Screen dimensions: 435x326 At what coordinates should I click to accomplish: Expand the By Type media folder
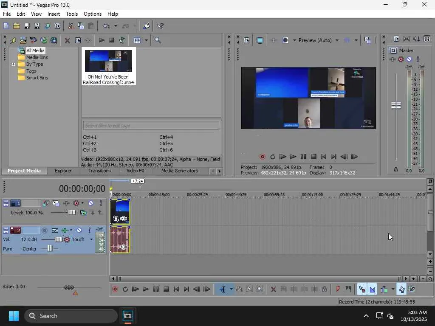click(13, 65)
